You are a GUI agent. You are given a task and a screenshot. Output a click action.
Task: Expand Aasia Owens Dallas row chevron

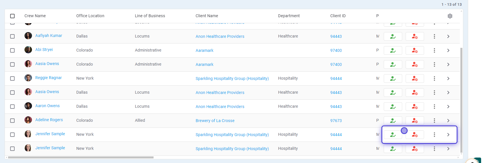tap(448, 93)
